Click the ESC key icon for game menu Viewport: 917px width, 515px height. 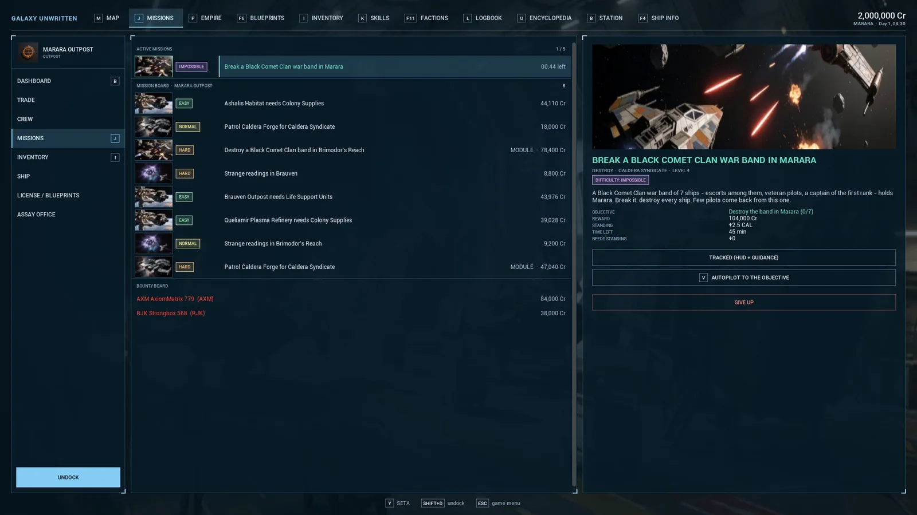[483, 504]
